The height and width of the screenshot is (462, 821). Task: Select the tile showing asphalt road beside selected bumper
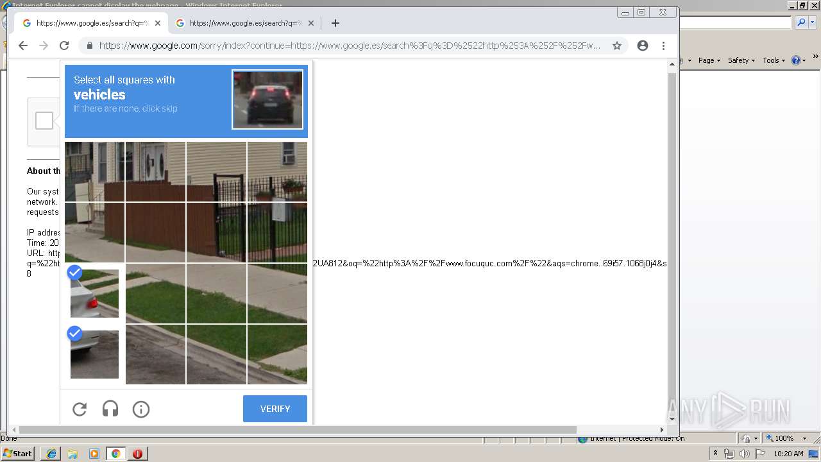click(155, 354)
